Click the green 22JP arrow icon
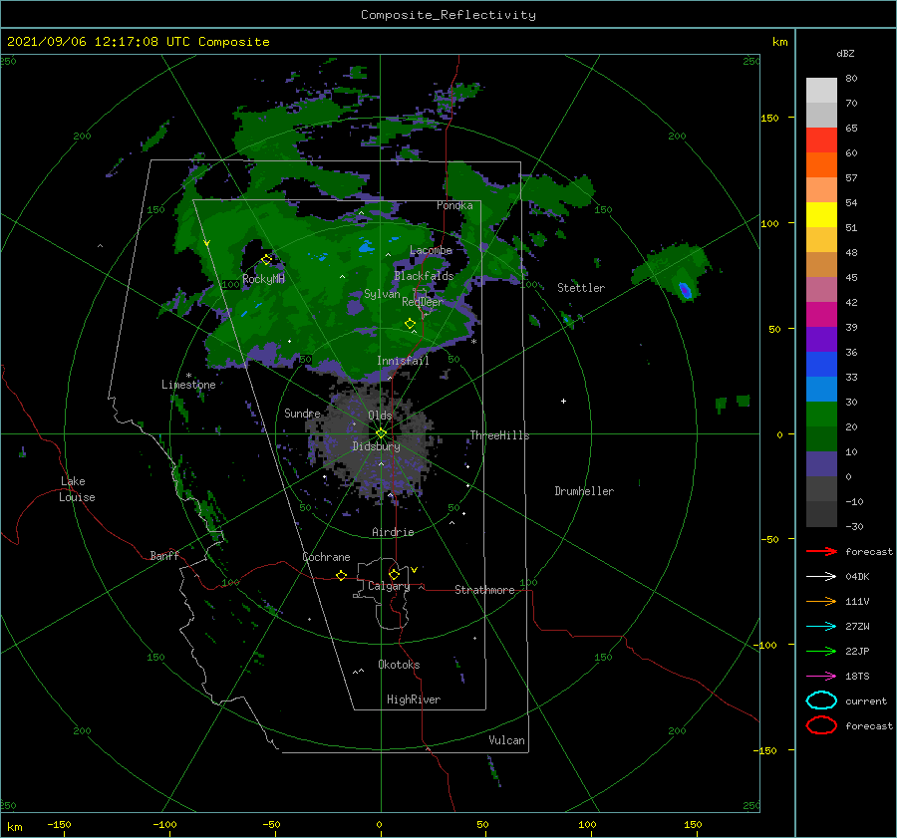Screen dimensions: 897x838 click(x=821, y=651)
